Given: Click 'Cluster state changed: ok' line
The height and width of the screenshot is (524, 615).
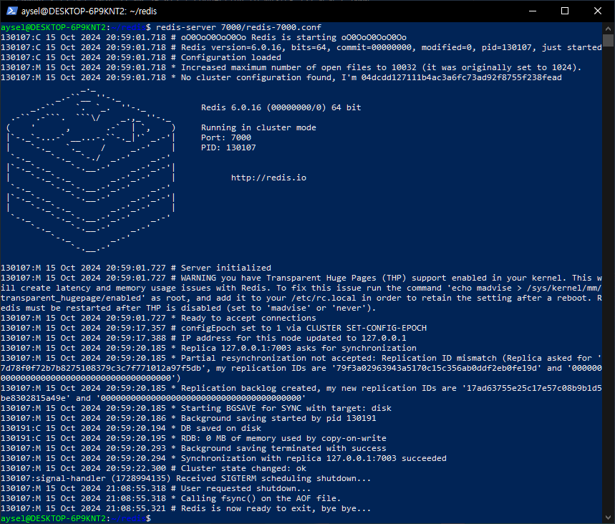Looking at the screenshot, I should (x=154, y=469).
